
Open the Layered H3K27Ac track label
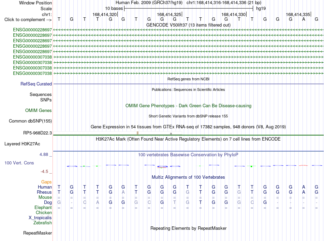(x=22, y=144)
